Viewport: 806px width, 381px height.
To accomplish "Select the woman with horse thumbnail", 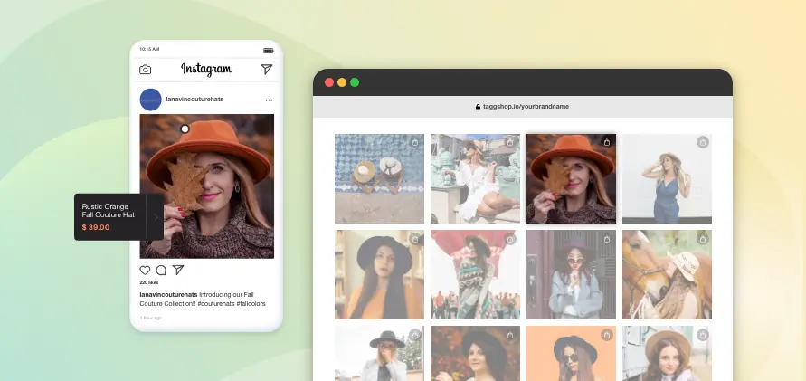I will pyautogui.click(x=667, y=273).
